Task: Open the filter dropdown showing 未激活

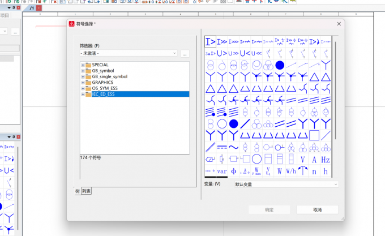Action: tap(129, 53)
